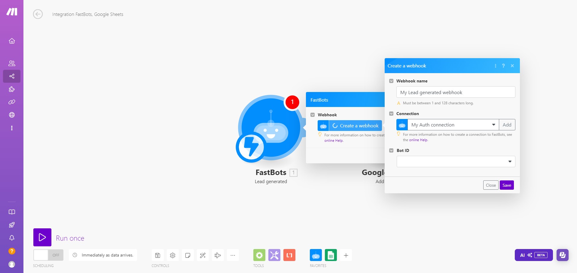Open the sidebar More vertical dots
The height and width of the screenshot is (273, 577).
coord(12,128)
